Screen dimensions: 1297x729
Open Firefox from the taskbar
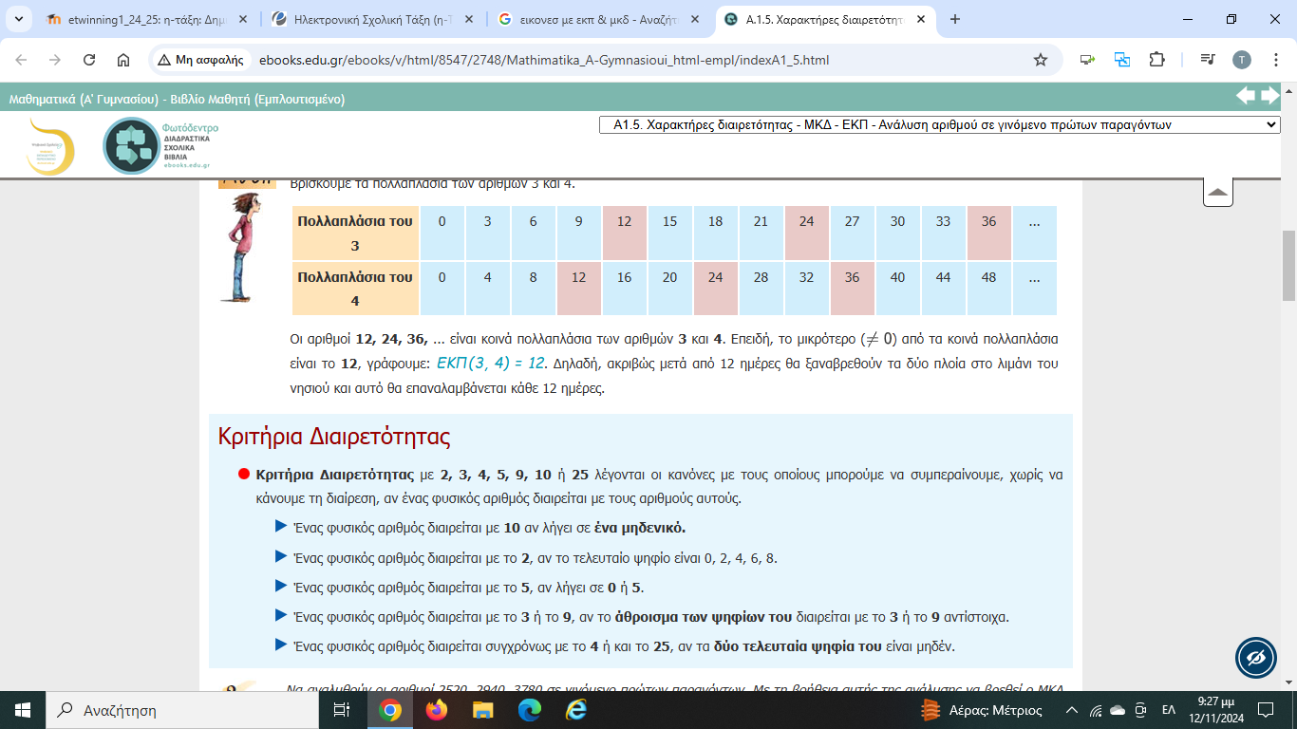point(437,710)
